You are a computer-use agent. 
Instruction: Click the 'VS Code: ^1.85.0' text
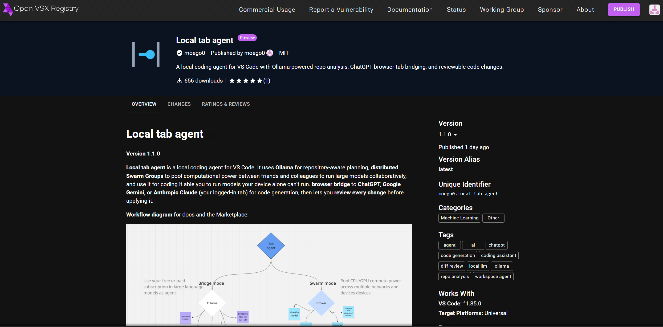460,304
